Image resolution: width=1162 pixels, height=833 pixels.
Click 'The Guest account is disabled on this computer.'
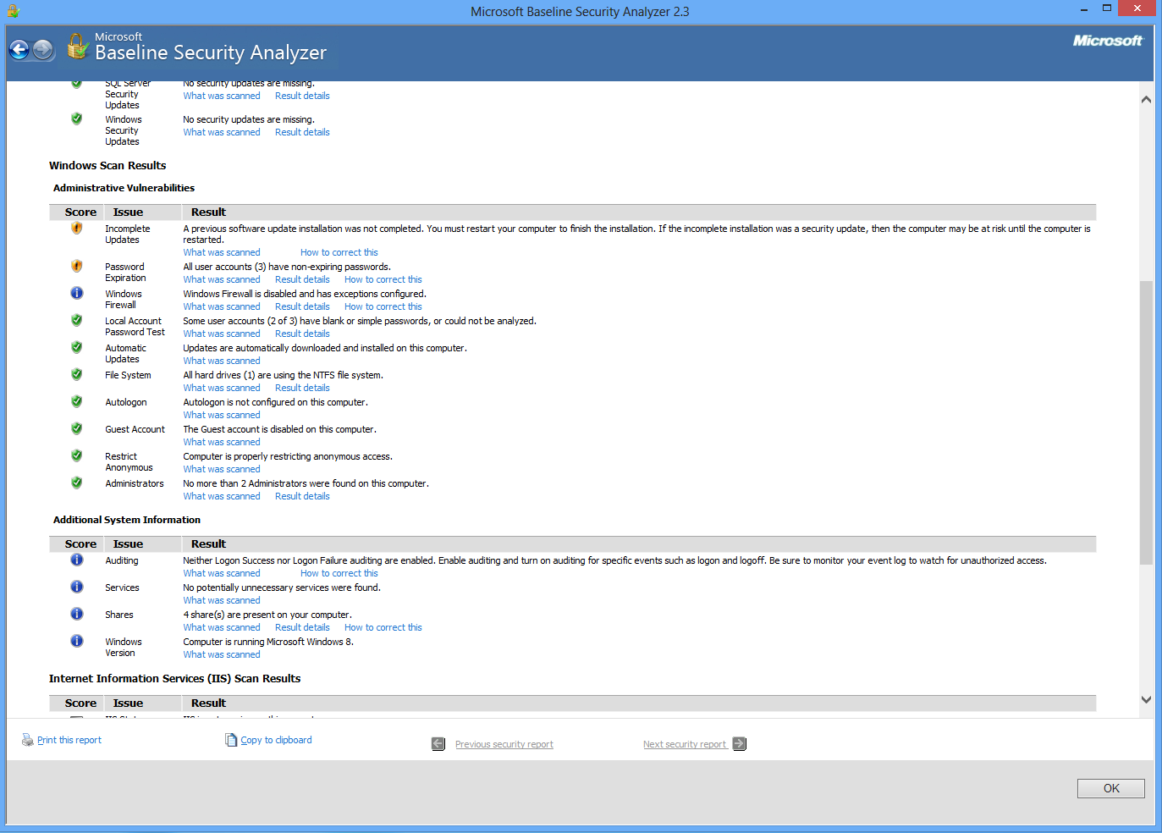tap(280, 429)
